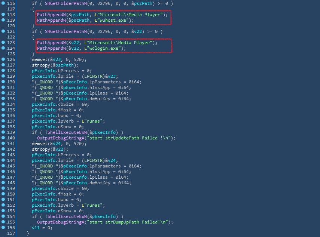Click the breakpoint dot on line 140
Image resolution: width=320 pixels, height=237 pixels.
pyautogui.click(x=3, y=138)
